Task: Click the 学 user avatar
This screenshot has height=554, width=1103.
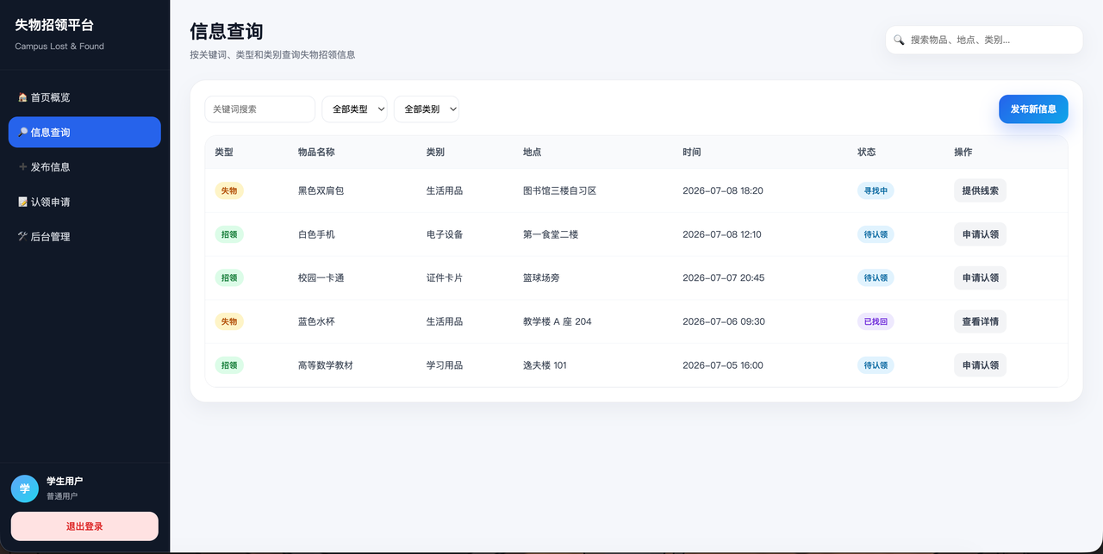Action: (x=24, y=489)
